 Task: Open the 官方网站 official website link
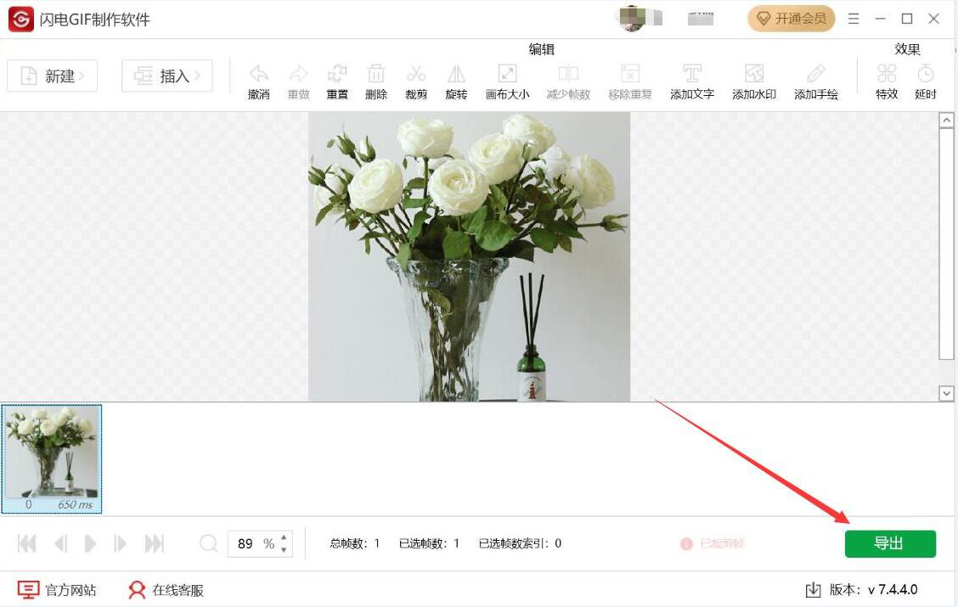(x=57, y=590)
